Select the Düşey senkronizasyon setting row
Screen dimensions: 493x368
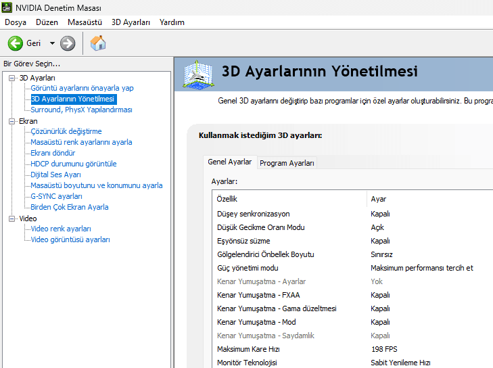[x=253, y=214]
